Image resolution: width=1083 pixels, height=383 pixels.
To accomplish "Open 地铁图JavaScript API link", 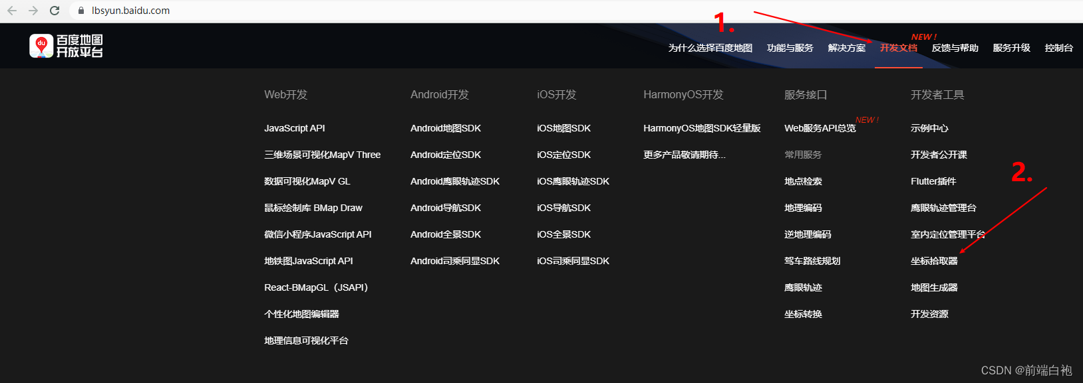I will (x=309, y=261).
